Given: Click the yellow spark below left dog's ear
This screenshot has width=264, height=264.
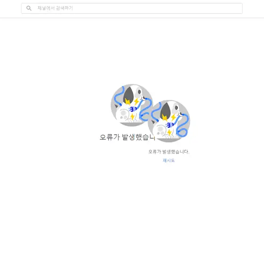Looking at the screenshot, I should [x=127, y=102].
